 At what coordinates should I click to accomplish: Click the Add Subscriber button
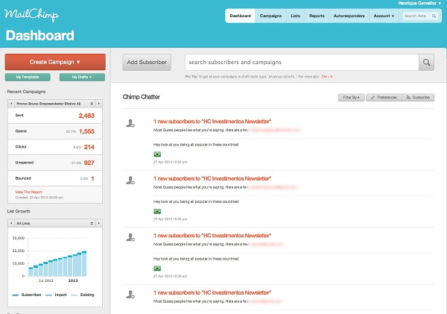point(147,62)
